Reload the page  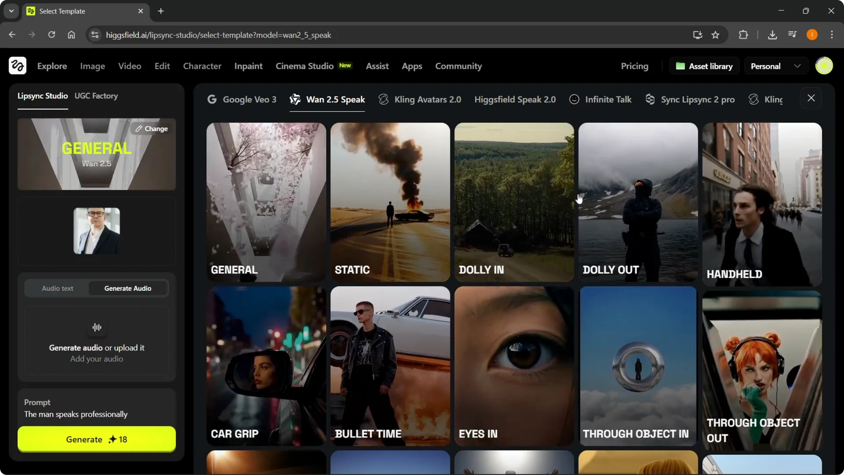point(51,35)
